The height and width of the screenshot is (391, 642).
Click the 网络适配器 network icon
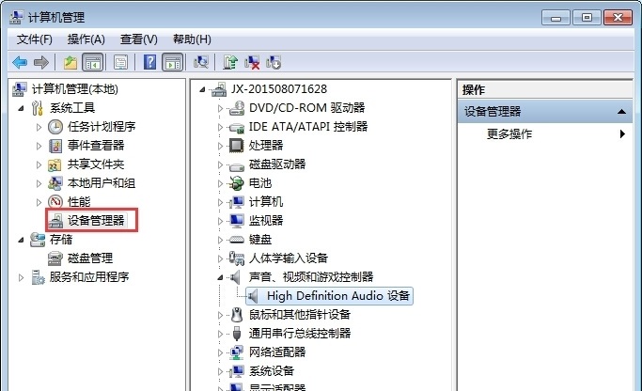[x=237, y=352]
